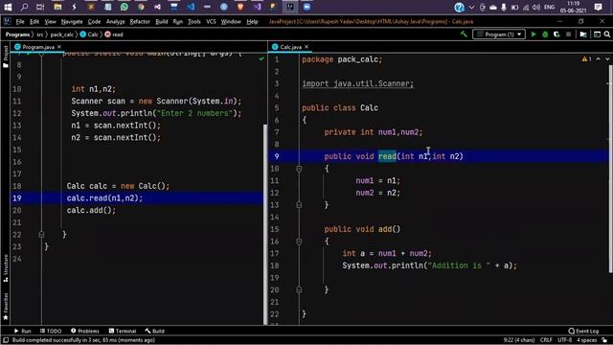Close the Program.java tab
Image resolution: width=613 pixels, height=345 pixels.
[59, 47]
